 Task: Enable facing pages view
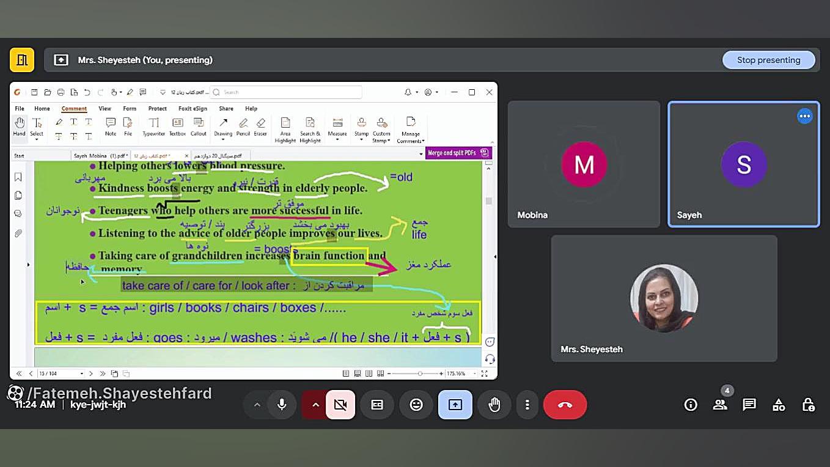click(369, 373)
